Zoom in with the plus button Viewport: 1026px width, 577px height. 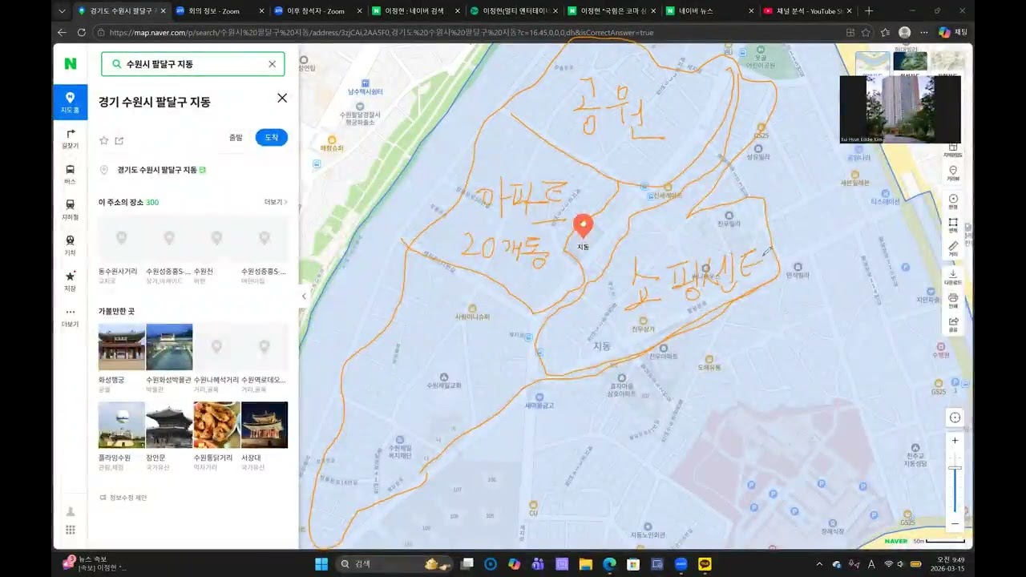pyautogui.click(x=955, y=441)
